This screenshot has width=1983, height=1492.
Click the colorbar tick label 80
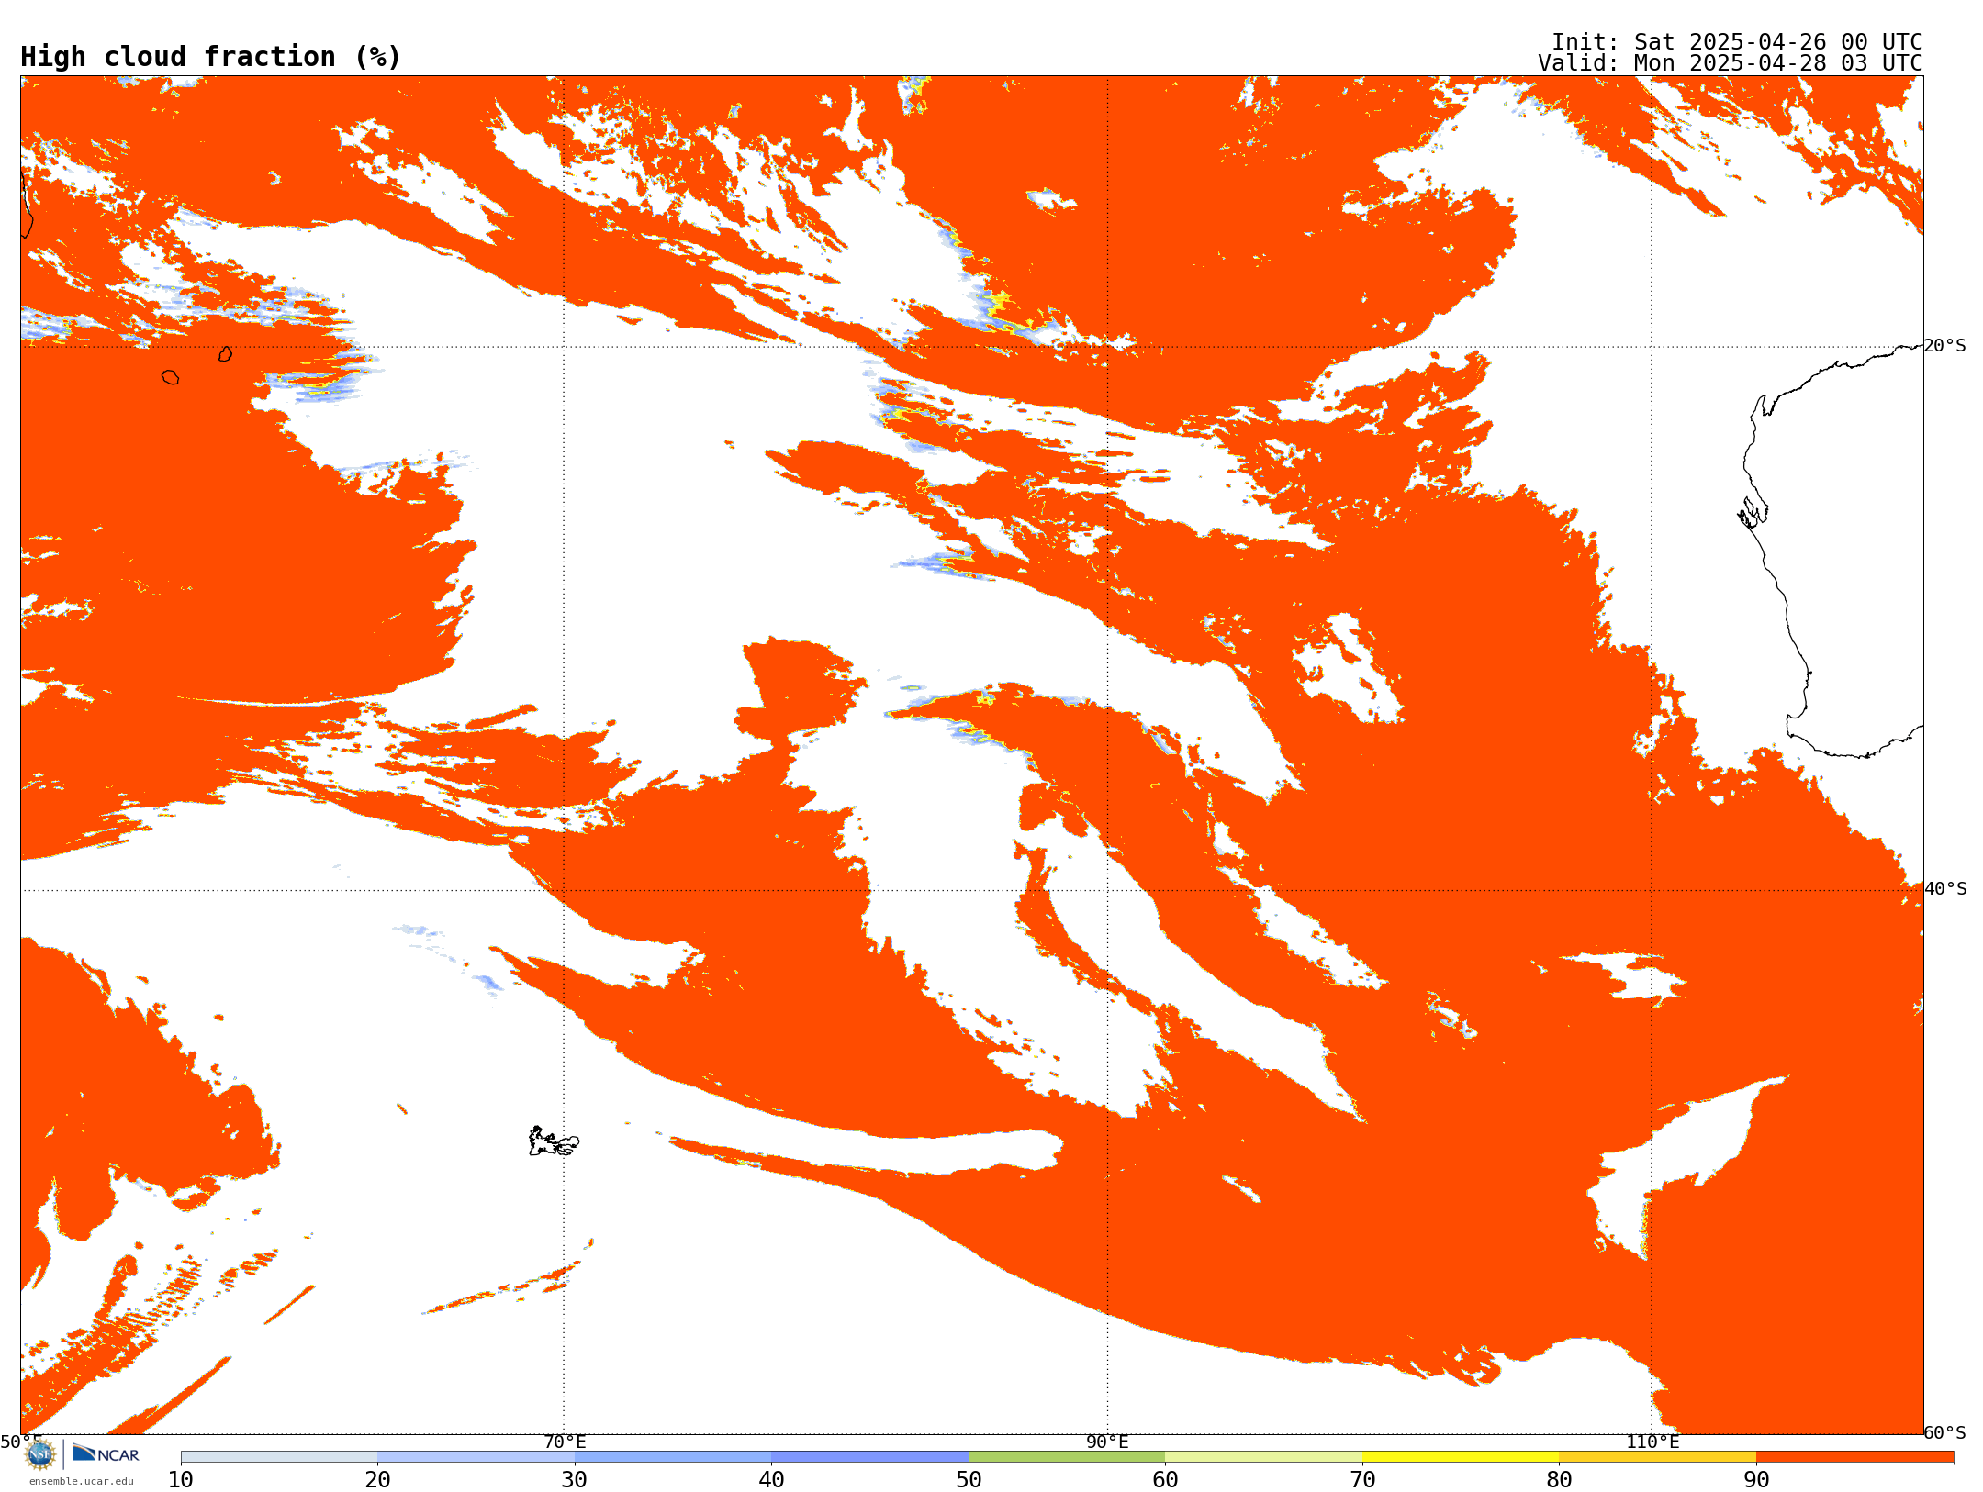[x=1559, y=1479]
